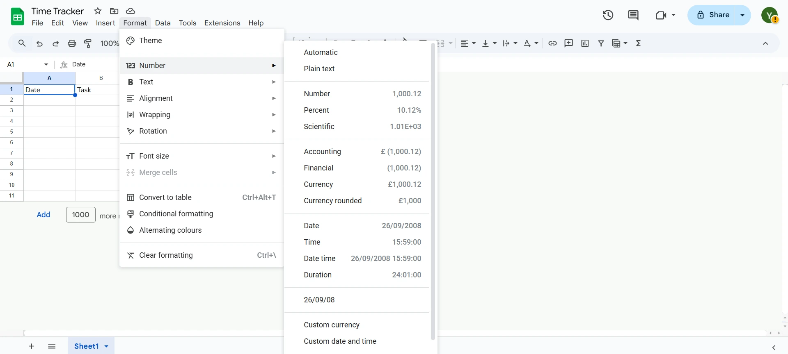Click the move to folder icon
The image size is (788, 354).
[x=114, y=11]
